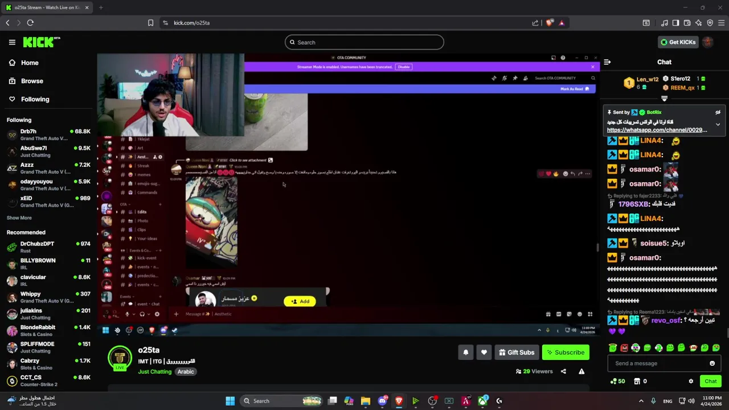Screen dimensions: 729x410
Task: Expand Show more under Following
Action: click(x=19, y=218)
